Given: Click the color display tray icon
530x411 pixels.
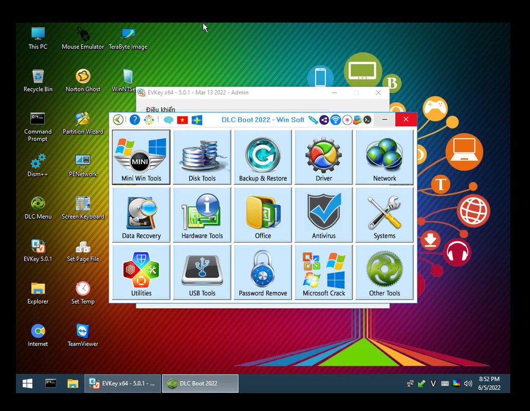Looking at the screenshot, I should (456, 383).
